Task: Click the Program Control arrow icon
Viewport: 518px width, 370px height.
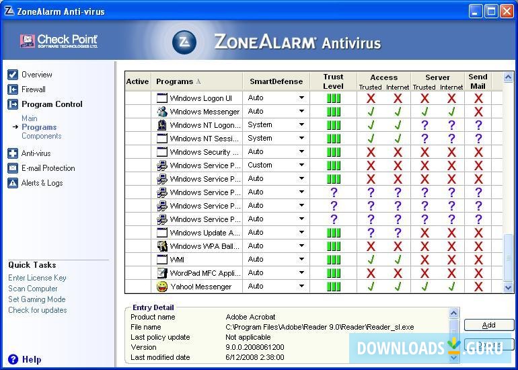Action: pyautogui.click(x=13, y=104)
